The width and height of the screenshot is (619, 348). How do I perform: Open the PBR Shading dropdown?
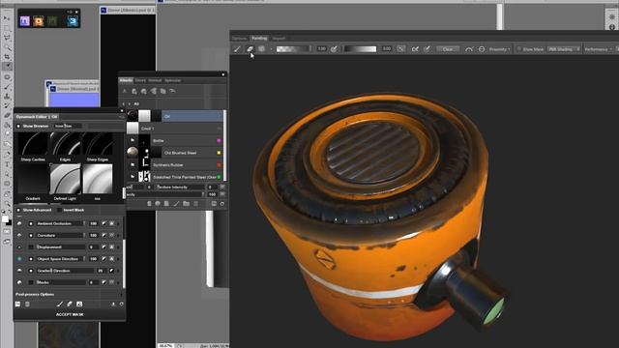[x=564, y=49]
